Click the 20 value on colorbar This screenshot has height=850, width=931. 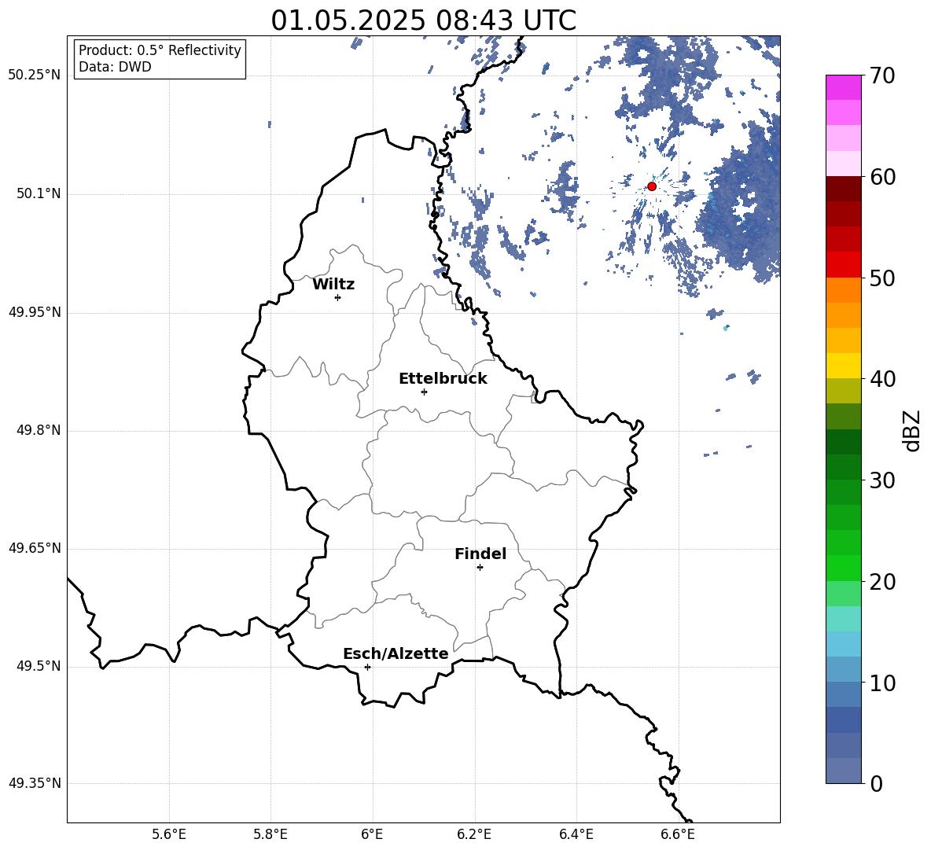[x=882, y=582]
